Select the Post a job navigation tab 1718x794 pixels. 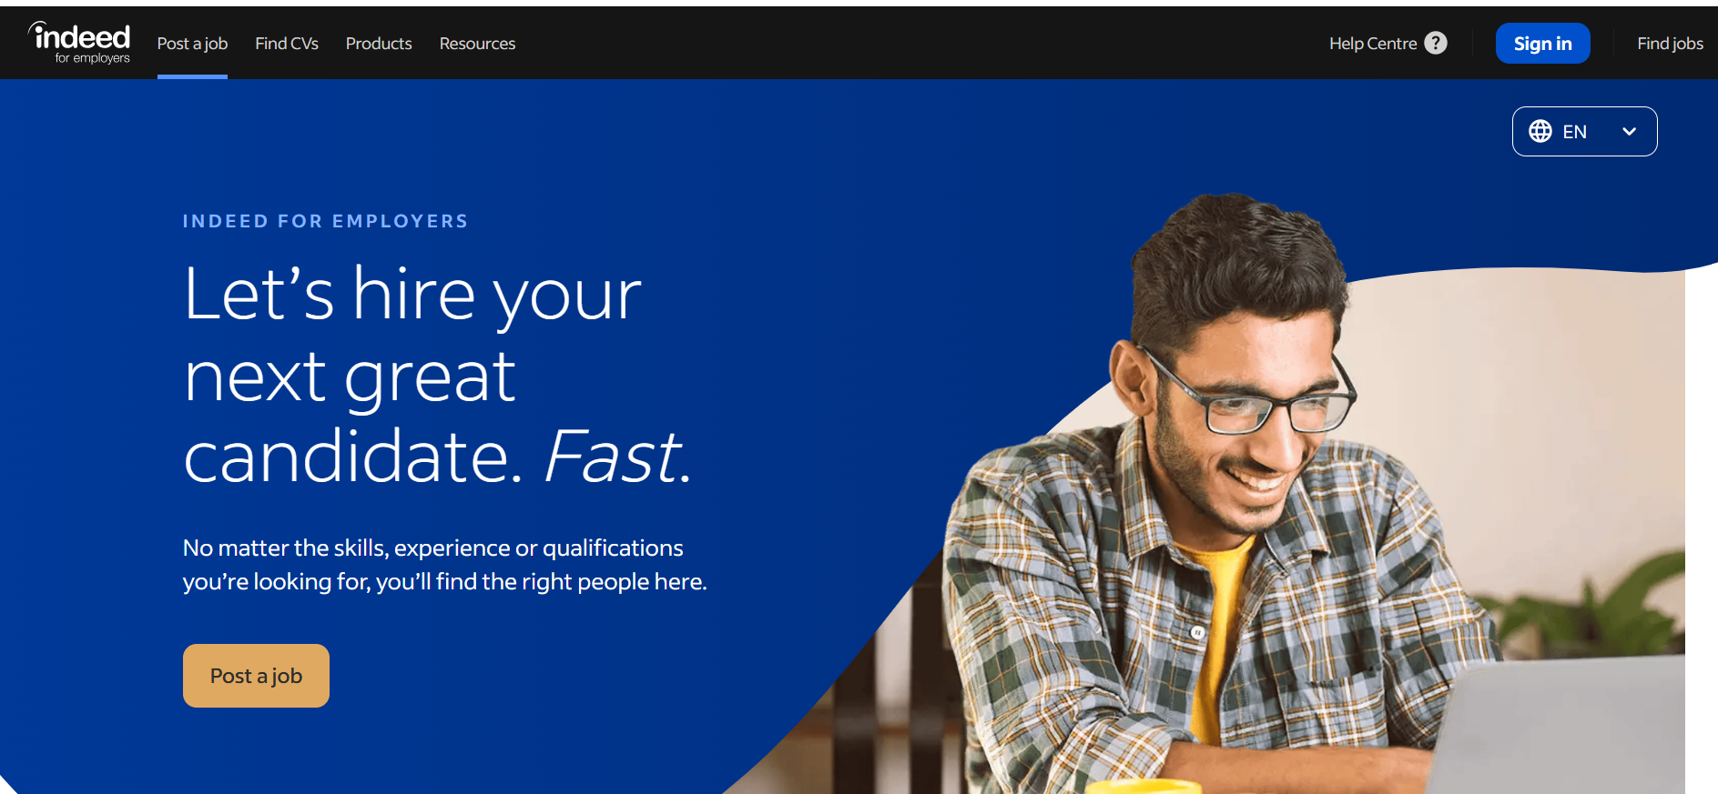pos(192,44)
